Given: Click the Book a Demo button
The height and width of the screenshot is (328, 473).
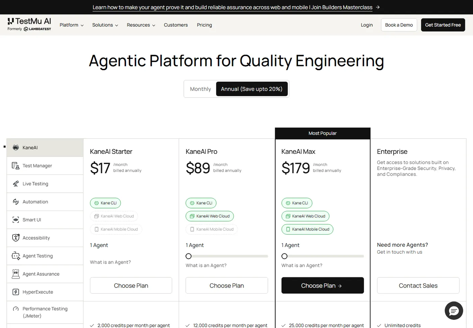Looking at the screenshot, I should pyautogui.click(x=399, y=25).
